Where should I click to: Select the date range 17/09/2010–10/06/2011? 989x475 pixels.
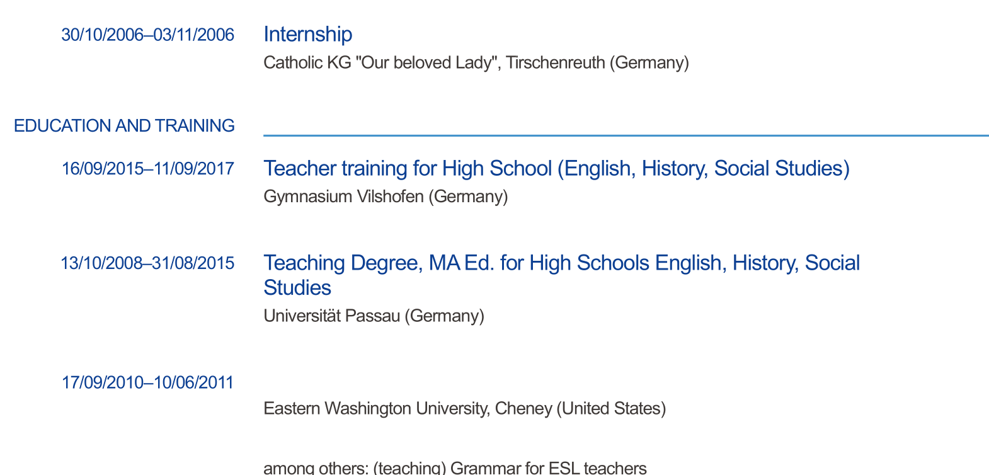click(147, 382)
